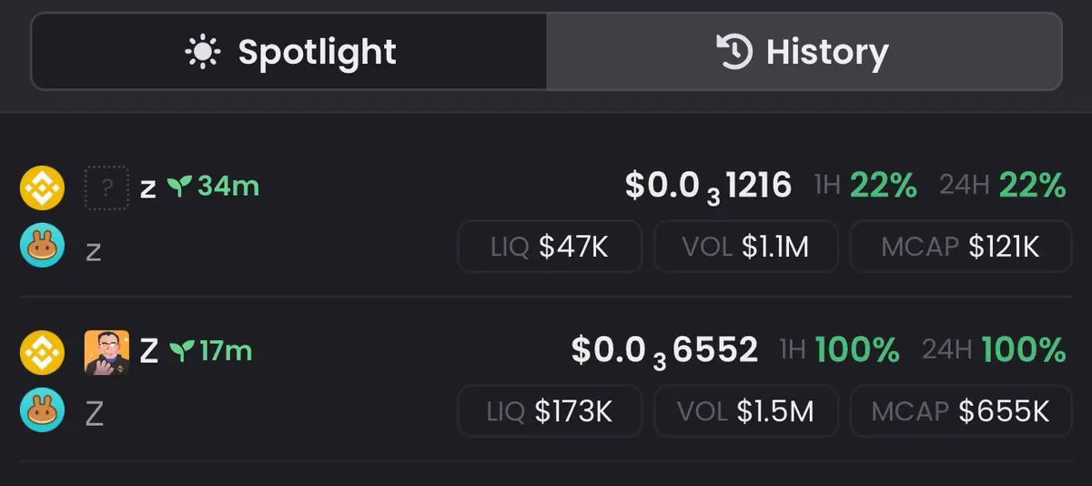Switch to the Spotlight tab

tap(289, 52)
